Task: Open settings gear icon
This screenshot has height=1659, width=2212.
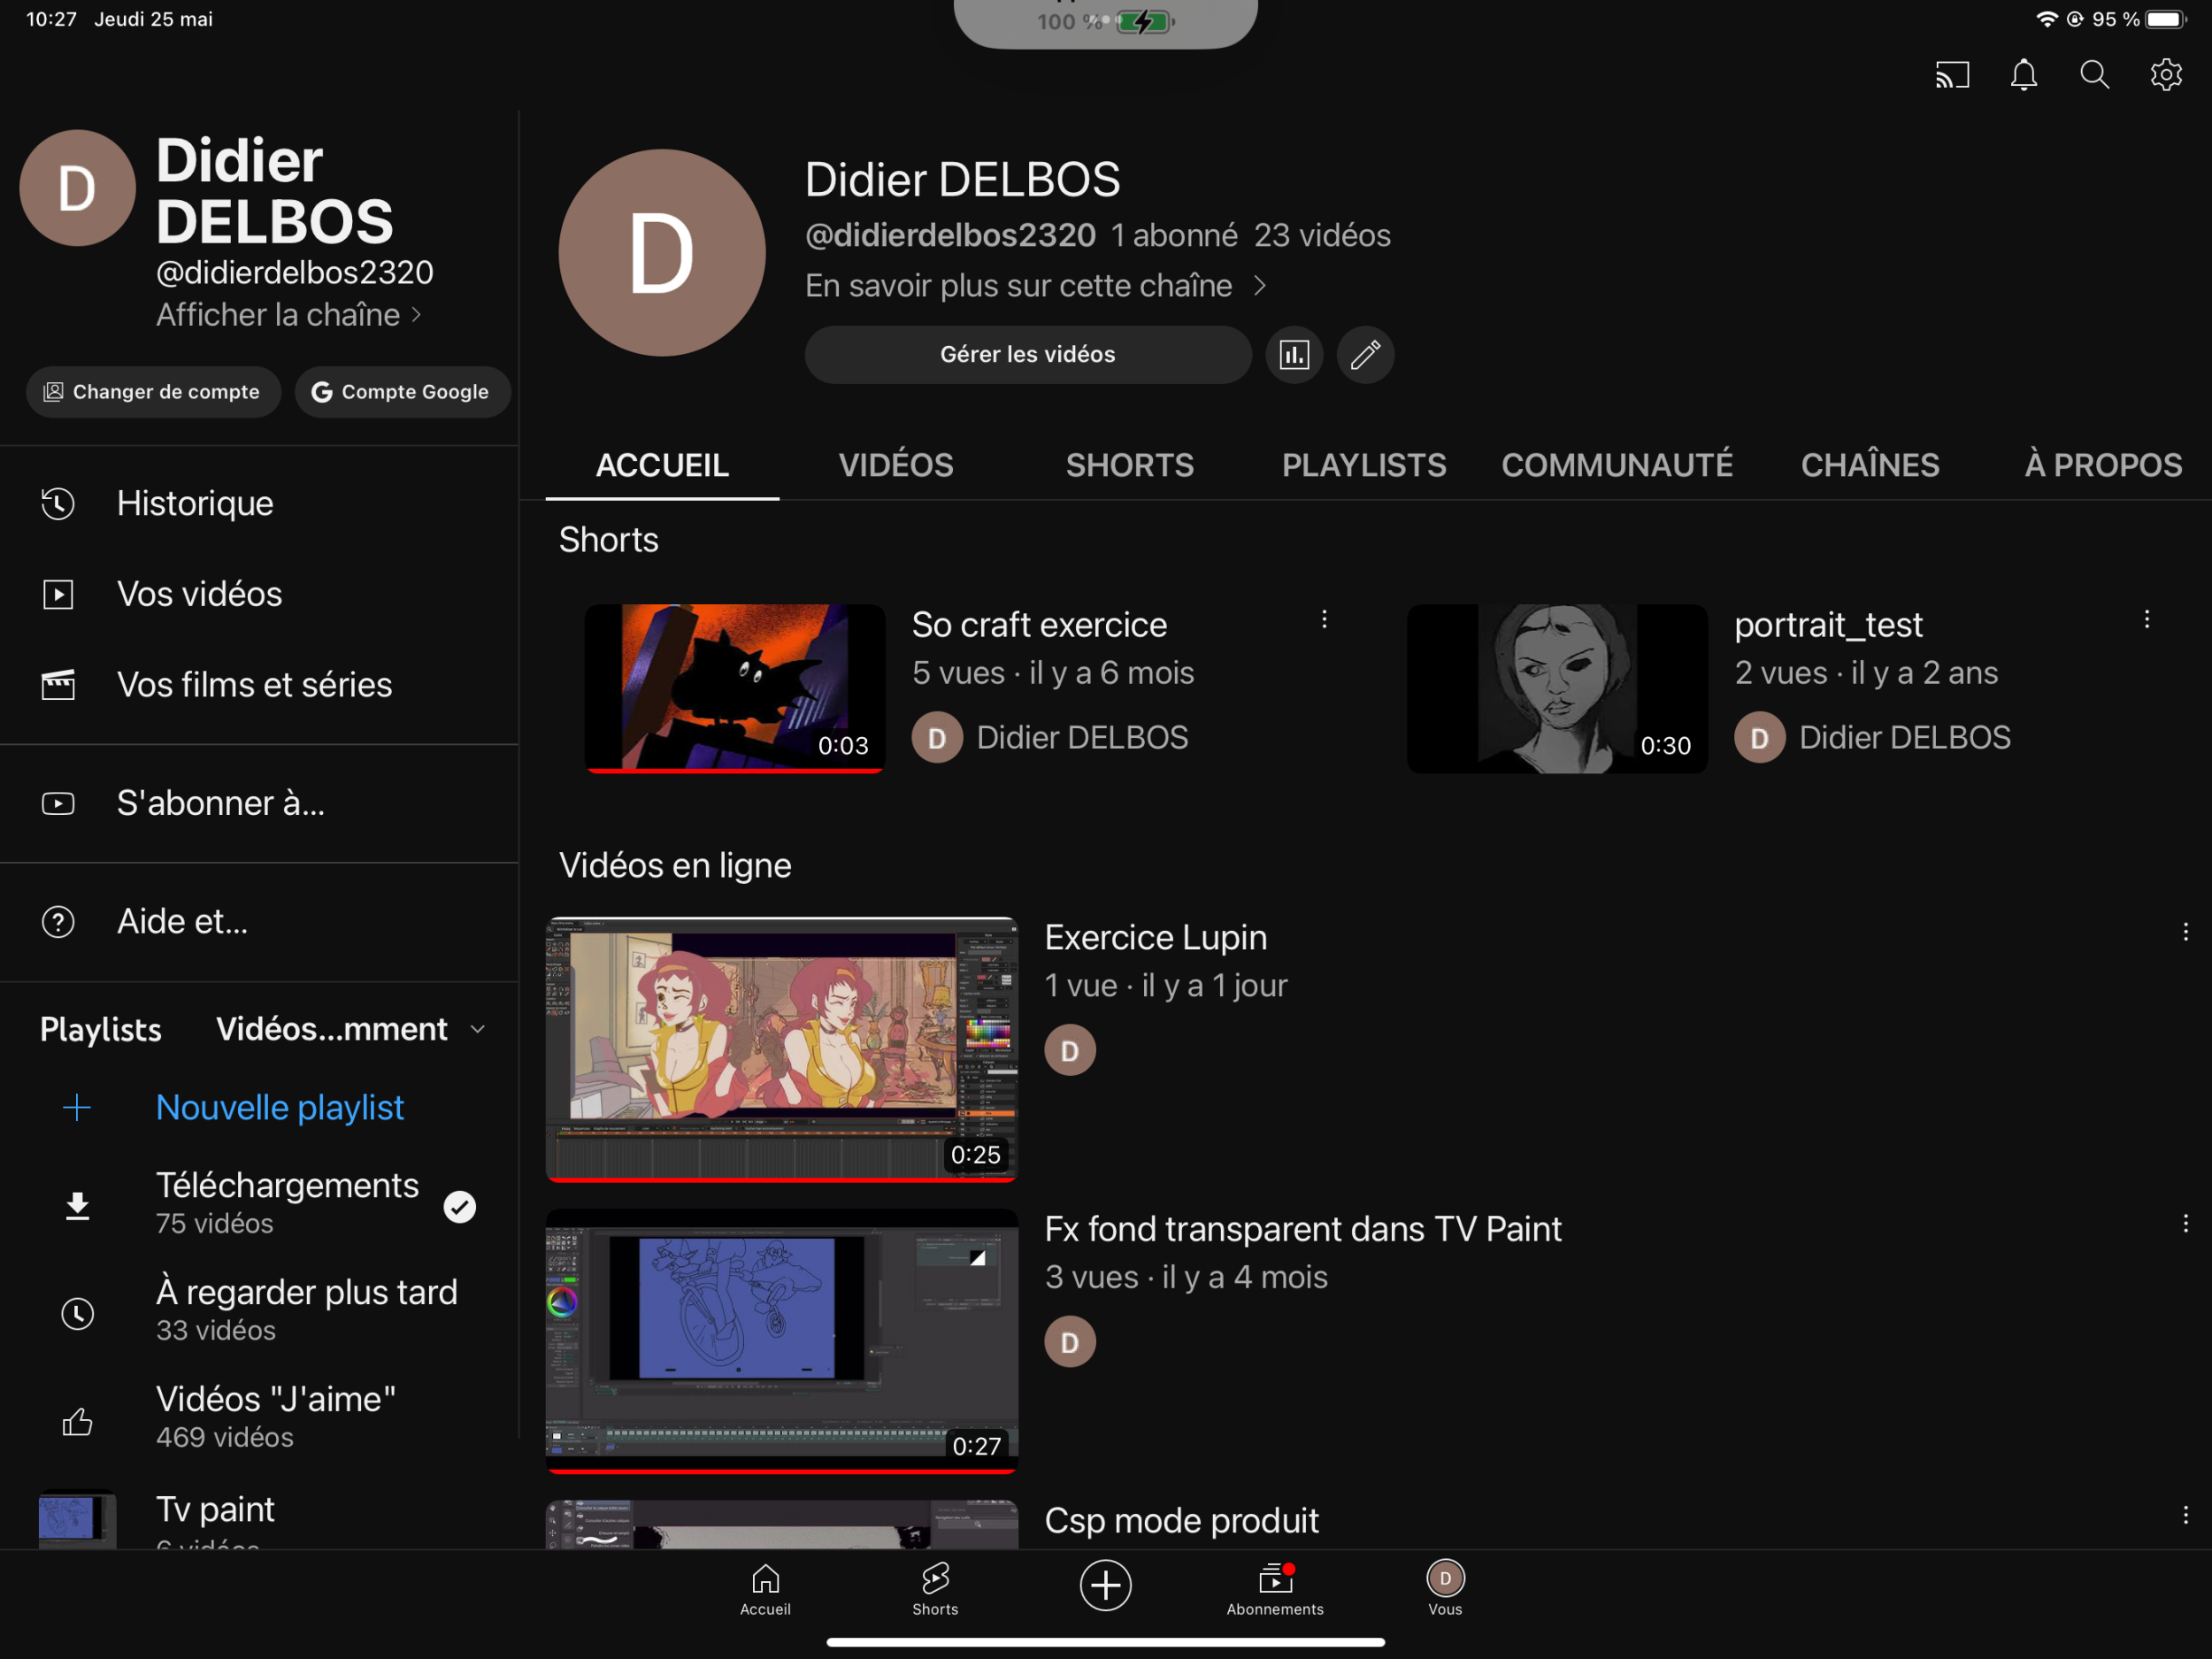Action: 2165,75
